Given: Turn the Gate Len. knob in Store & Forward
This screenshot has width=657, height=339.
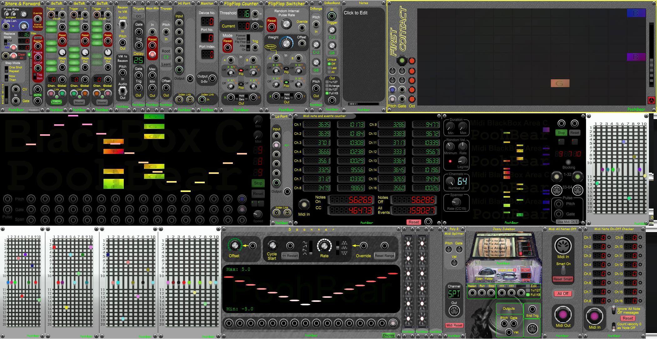Looking at the screenshot, I should coord(23,26).
